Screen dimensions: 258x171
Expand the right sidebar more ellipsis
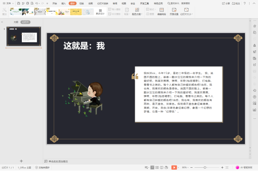coord(255,118)
